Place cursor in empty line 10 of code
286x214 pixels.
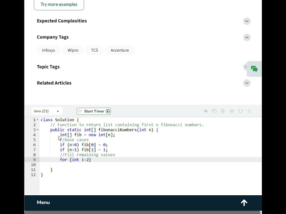click(151, 165)
